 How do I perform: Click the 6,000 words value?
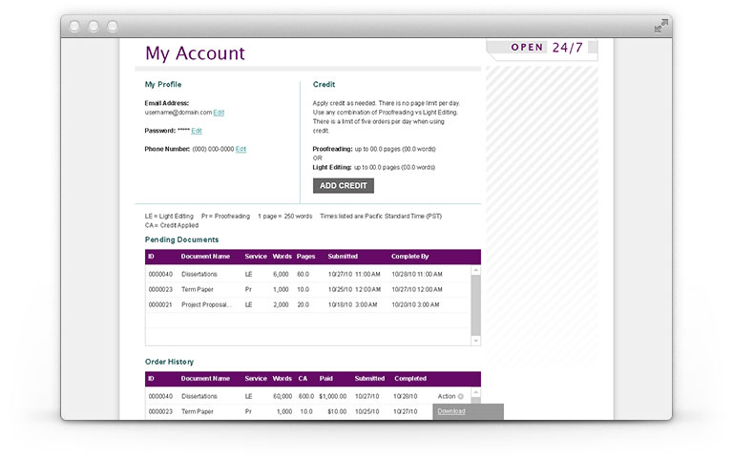(x=281, y=275)
